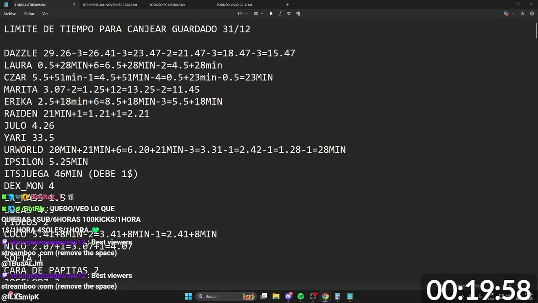Click the 00:19:58 timer overlay

pyautogui.click(x=479, y=290)
